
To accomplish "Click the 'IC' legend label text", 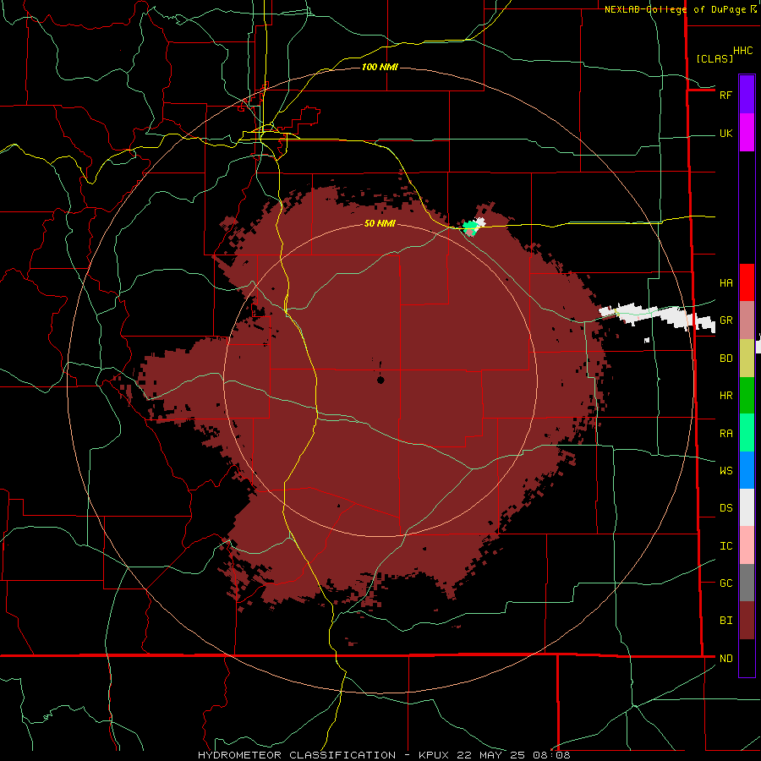I will tap(725, 546).
